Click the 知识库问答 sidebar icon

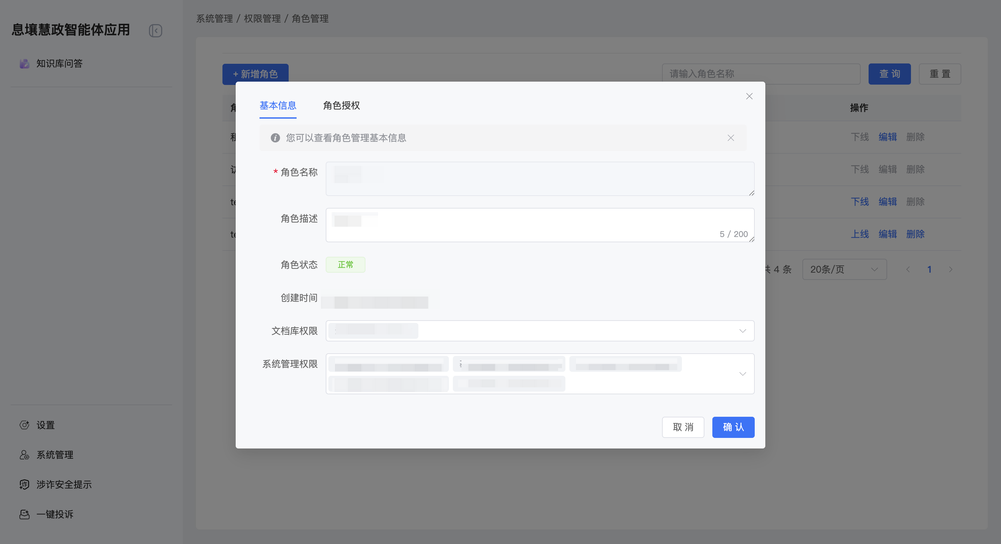pyautogui.click(x=24, y=64)
